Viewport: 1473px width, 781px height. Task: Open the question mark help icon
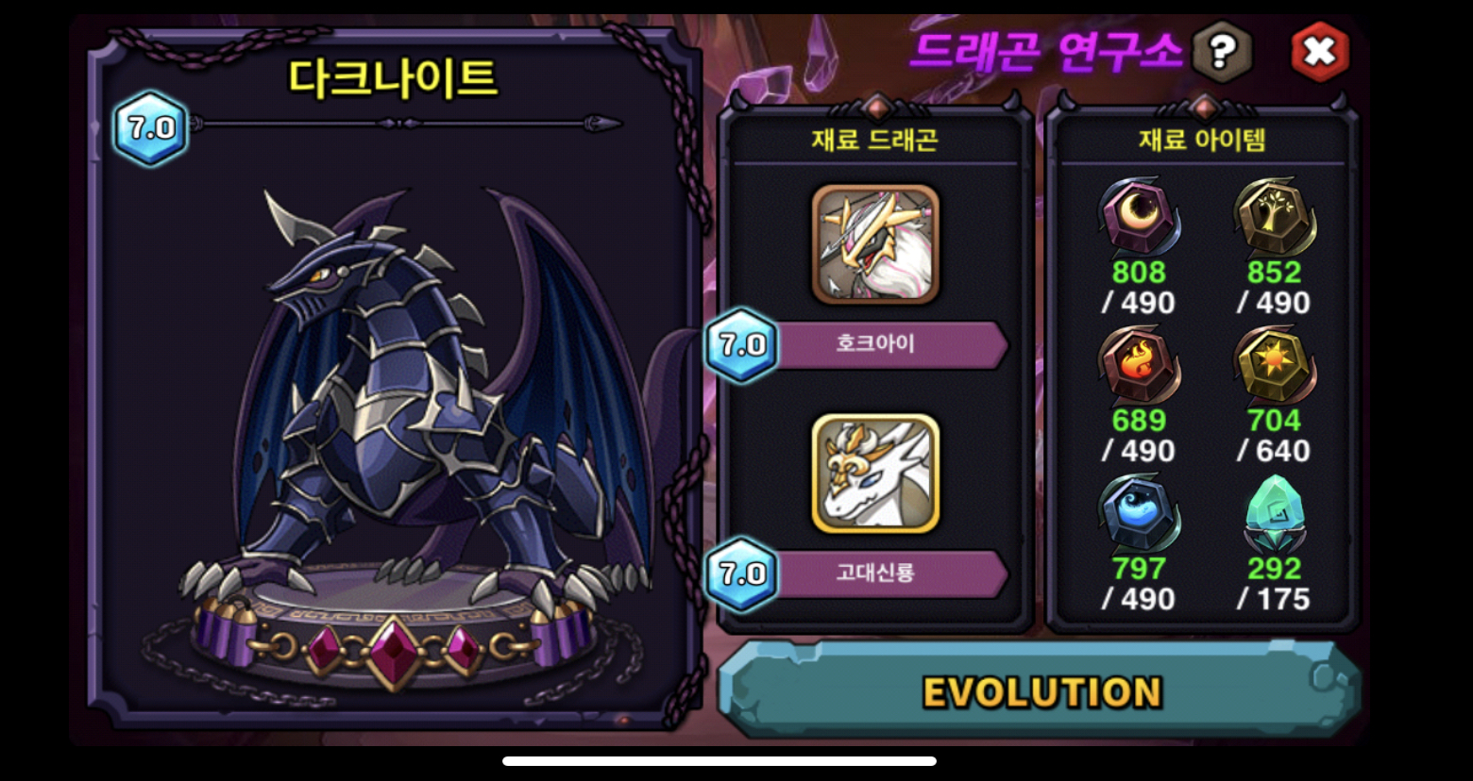(1221, 52)
